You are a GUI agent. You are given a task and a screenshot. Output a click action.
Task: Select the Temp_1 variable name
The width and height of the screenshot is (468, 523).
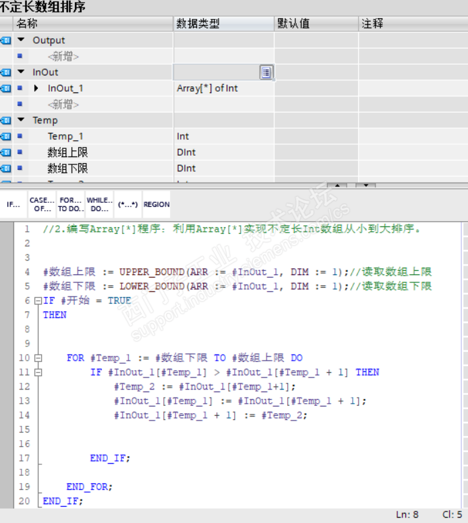(x=65, y=136)
